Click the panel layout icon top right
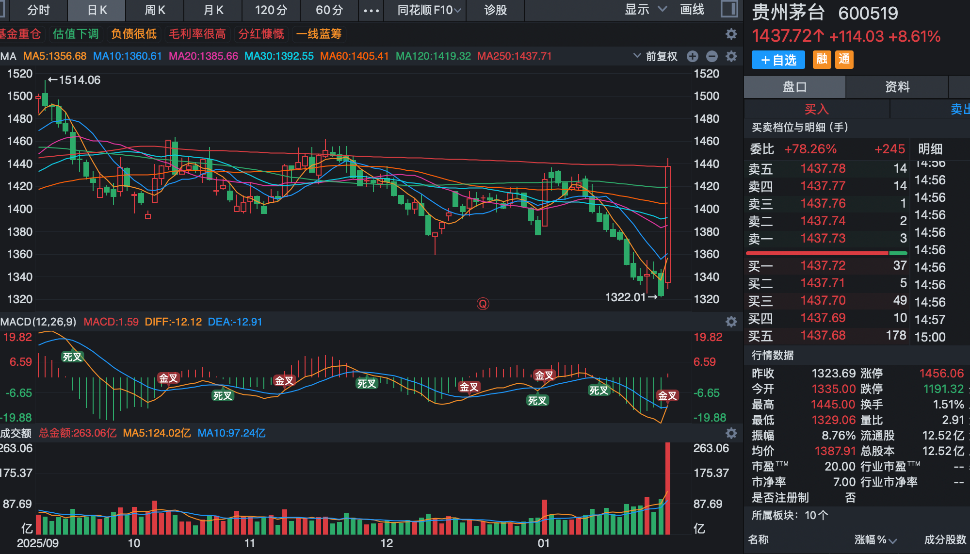The width and height of the screenshot is (970, 554). tap(729, 9)
